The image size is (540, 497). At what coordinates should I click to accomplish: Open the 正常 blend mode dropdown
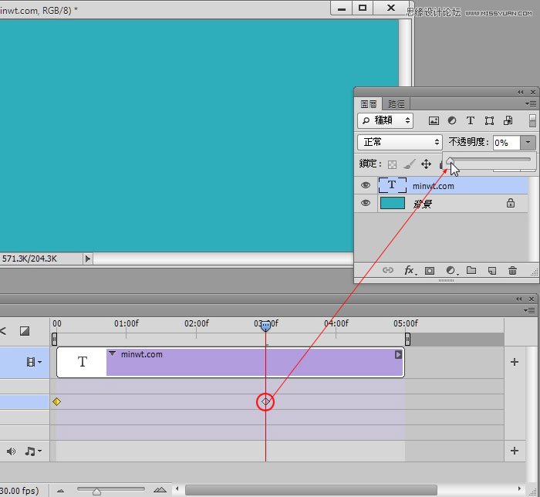(x=400, y=142)
